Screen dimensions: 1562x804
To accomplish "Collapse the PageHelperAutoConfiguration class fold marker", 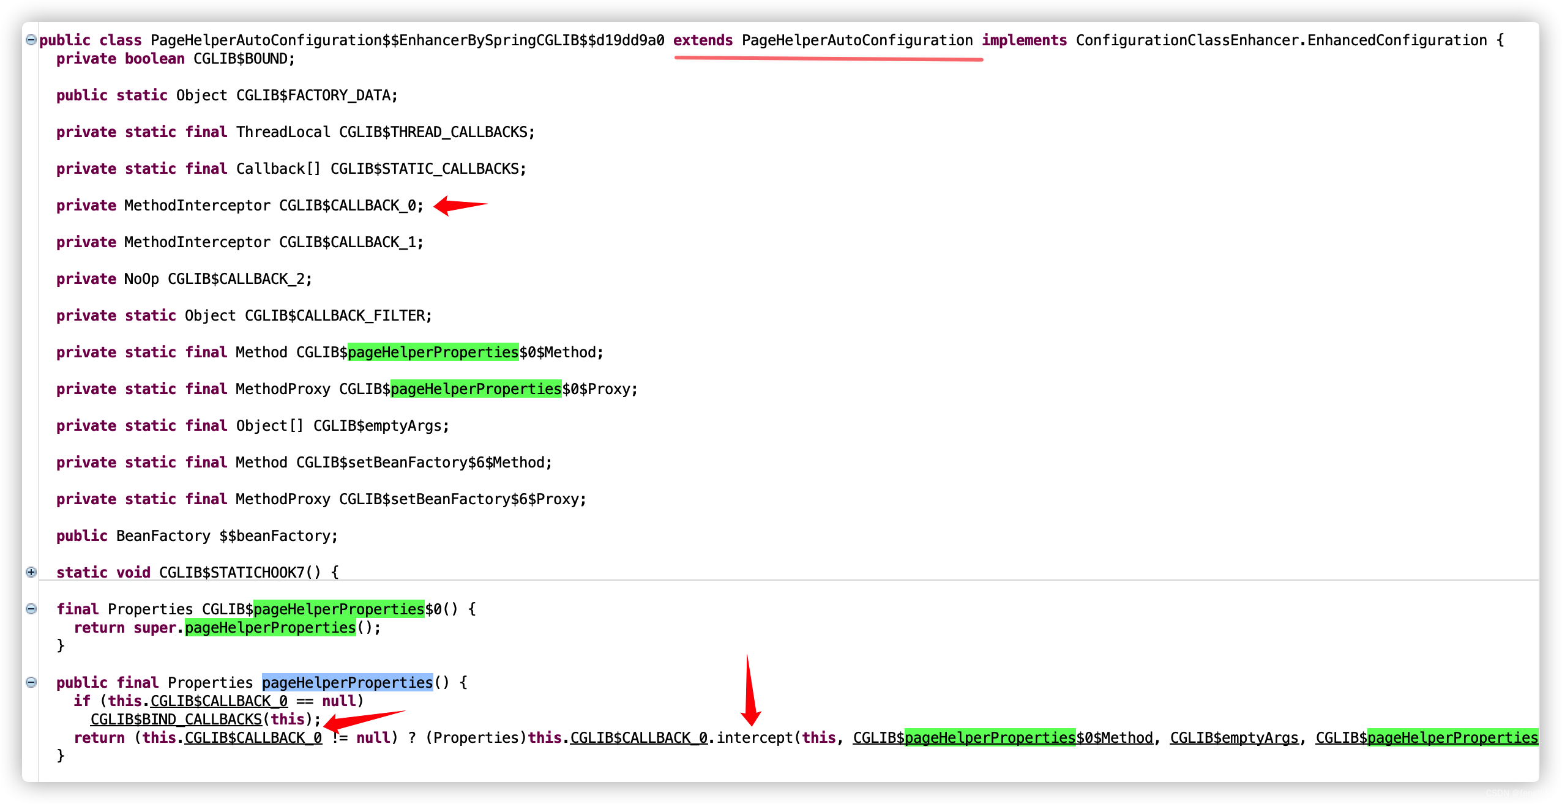I will (31, 39).
